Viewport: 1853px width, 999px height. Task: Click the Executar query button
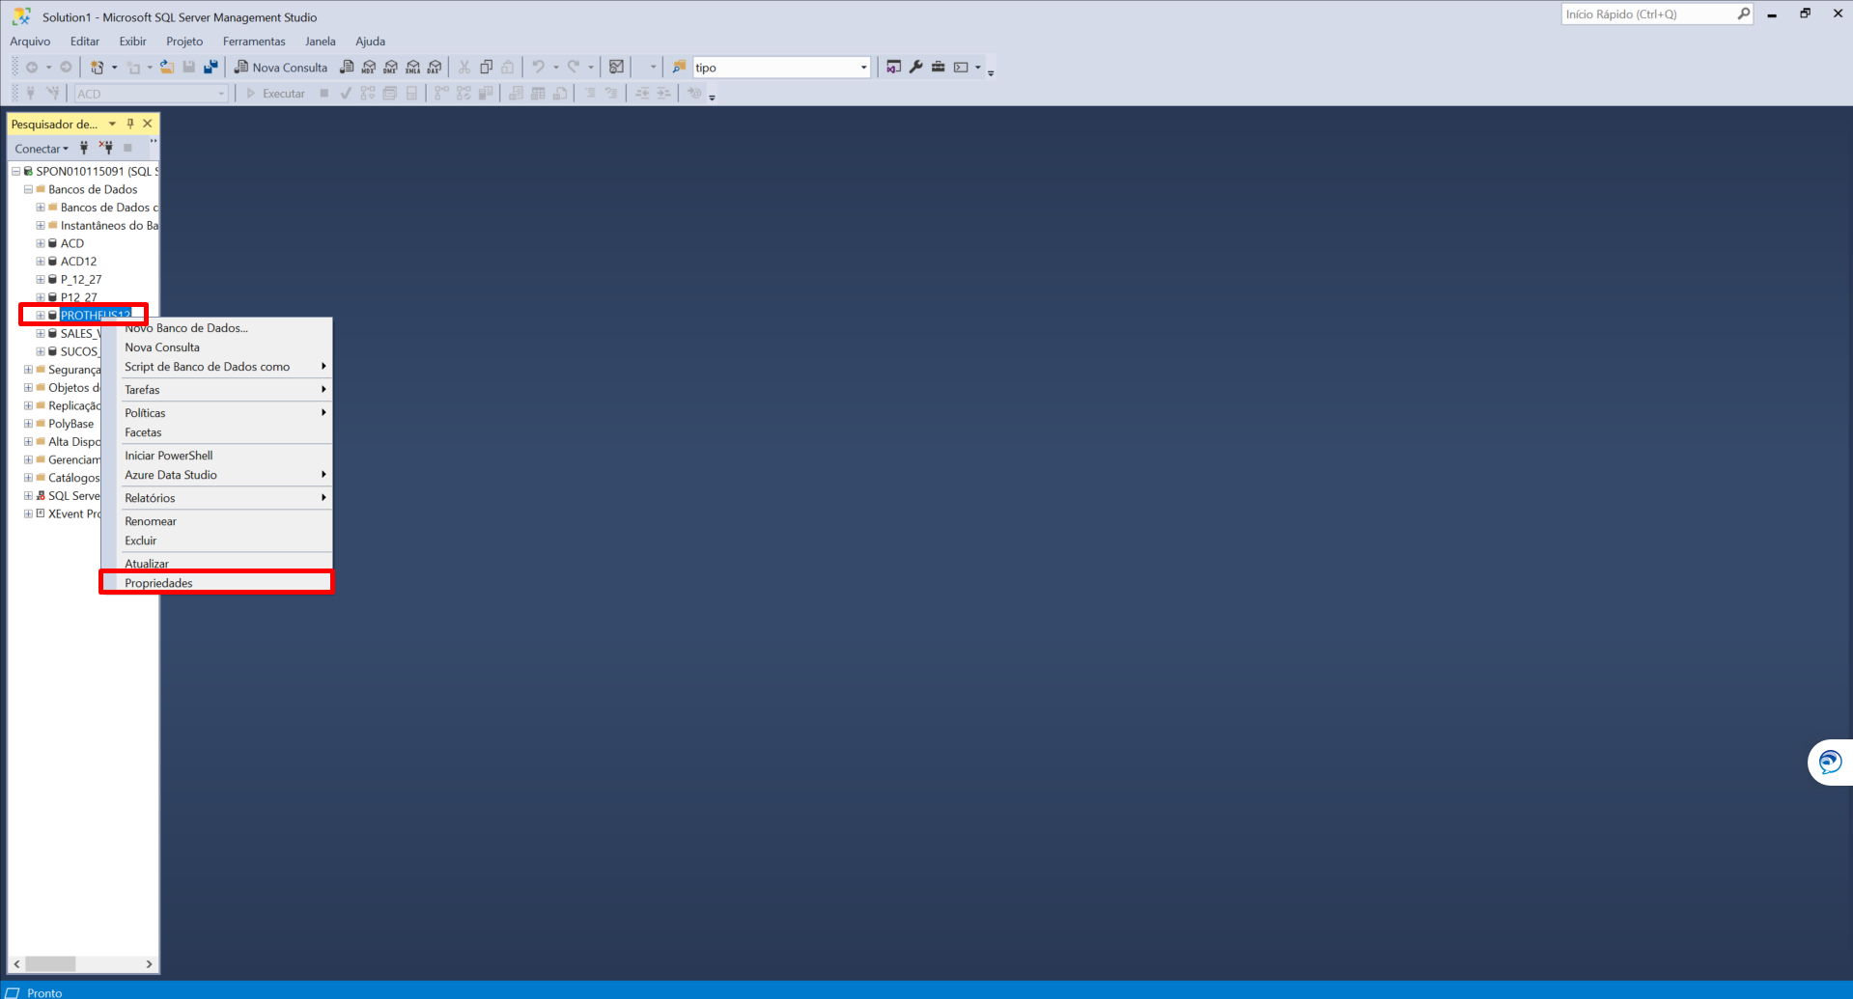click(275, 94)
